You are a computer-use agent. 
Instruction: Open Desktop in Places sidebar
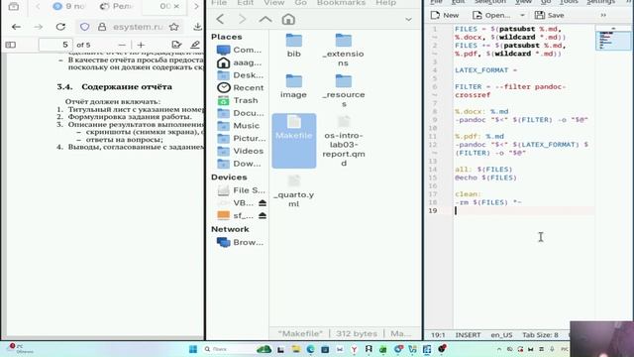point(240,75)
